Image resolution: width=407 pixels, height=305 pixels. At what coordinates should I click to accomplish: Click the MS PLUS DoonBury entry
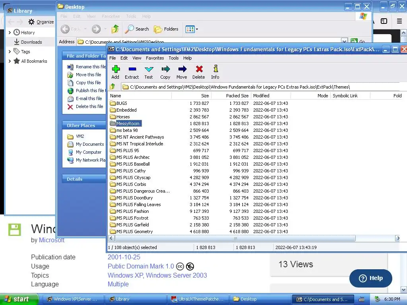[134, 198]
